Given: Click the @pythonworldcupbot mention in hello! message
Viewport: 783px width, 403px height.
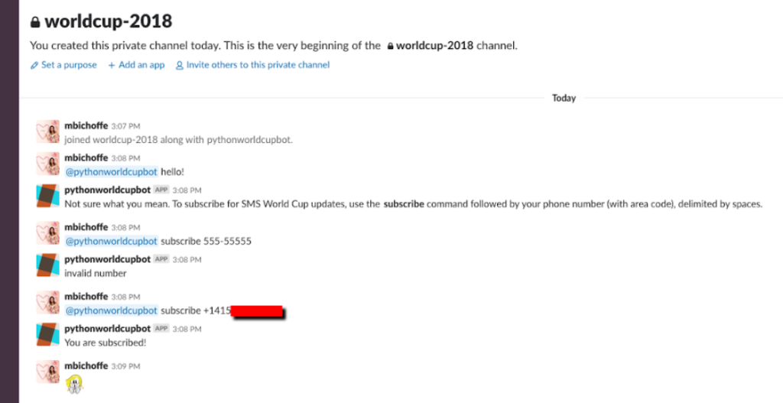Looking at the screenshot, I should click(x=112, y=172).
